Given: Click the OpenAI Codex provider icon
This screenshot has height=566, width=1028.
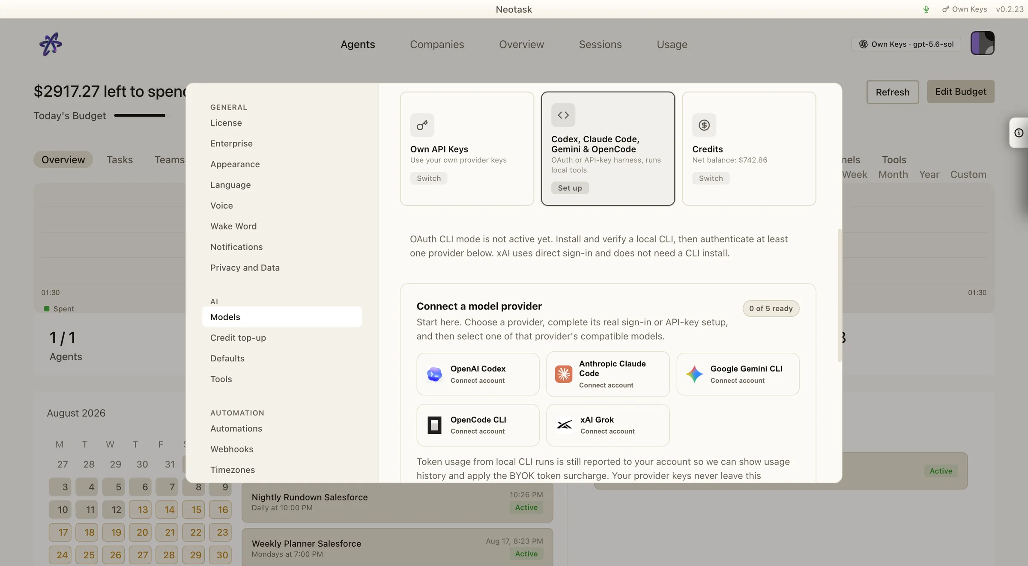Looking at the screenshot, I should point(434,374).
